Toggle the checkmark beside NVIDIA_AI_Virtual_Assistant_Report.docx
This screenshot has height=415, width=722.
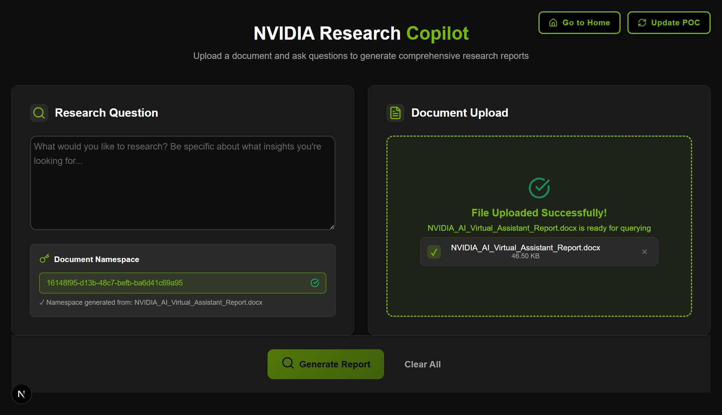pos(434,252)
